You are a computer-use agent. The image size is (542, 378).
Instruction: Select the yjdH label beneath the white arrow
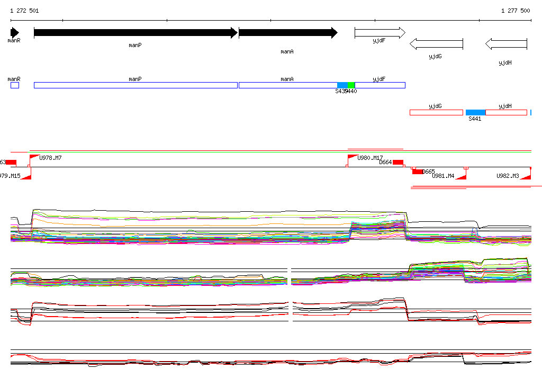505,62
